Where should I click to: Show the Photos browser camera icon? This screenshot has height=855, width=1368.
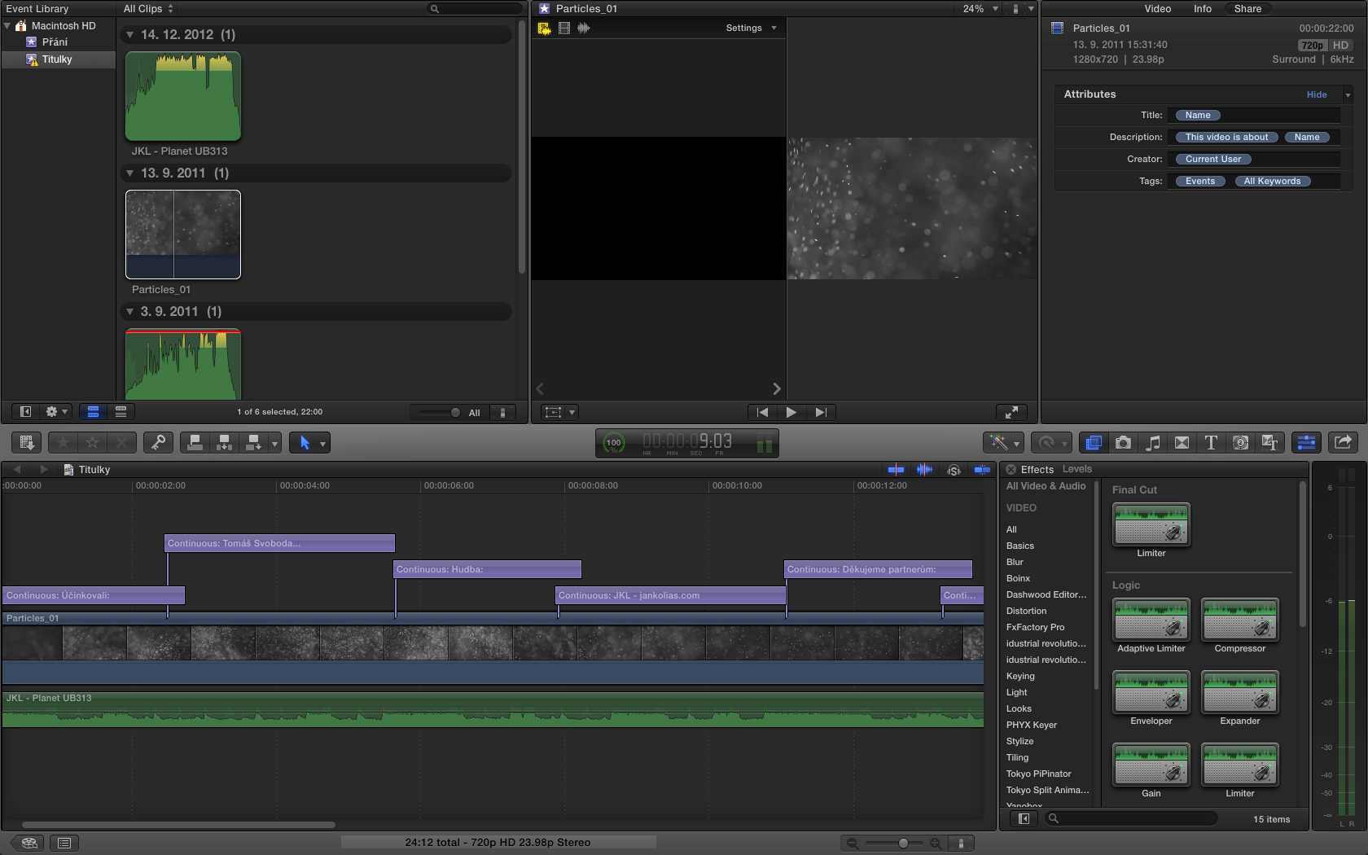1123,442
